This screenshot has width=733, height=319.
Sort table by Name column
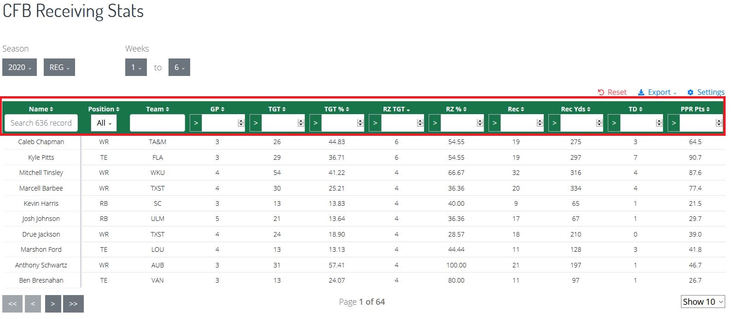point(41,109)
